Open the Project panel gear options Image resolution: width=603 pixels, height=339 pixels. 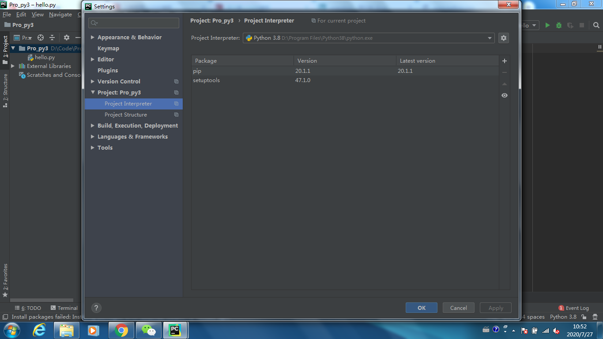click(67, 38)
